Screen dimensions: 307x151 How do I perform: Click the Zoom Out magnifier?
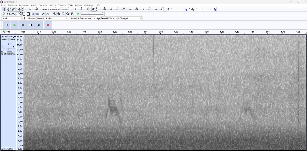59,14
